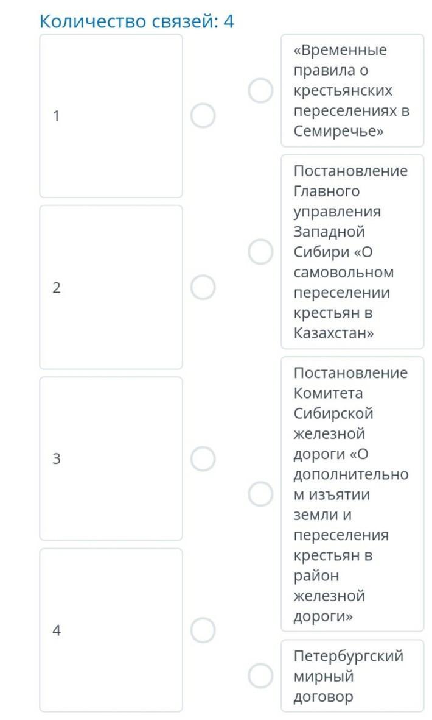Click the «Временные правила о крестьянских переселениях» card

tap(352, 91)
